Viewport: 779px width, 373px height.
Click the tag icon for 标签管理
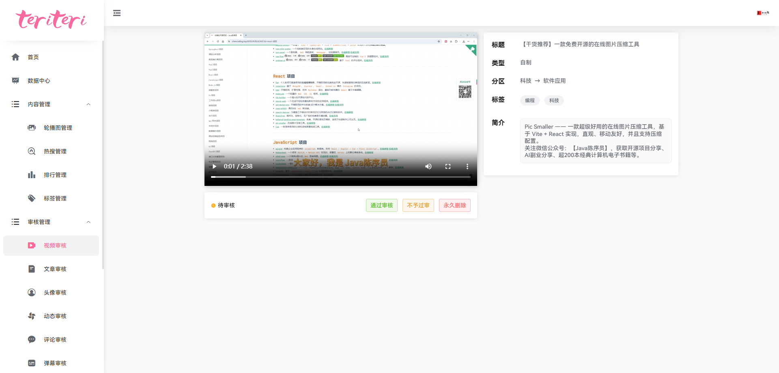[32, 198]
